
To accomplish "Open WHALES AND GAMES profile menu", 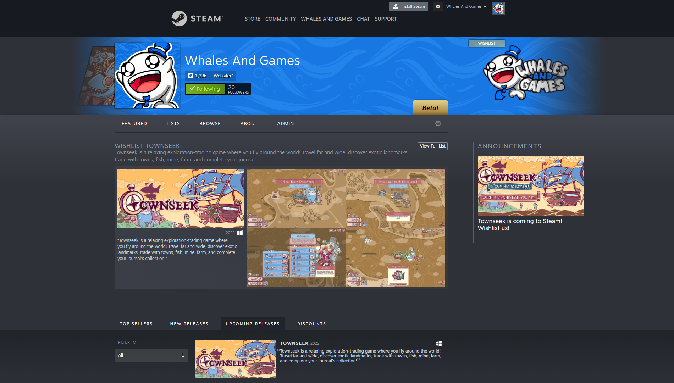I will coord(326,19).
